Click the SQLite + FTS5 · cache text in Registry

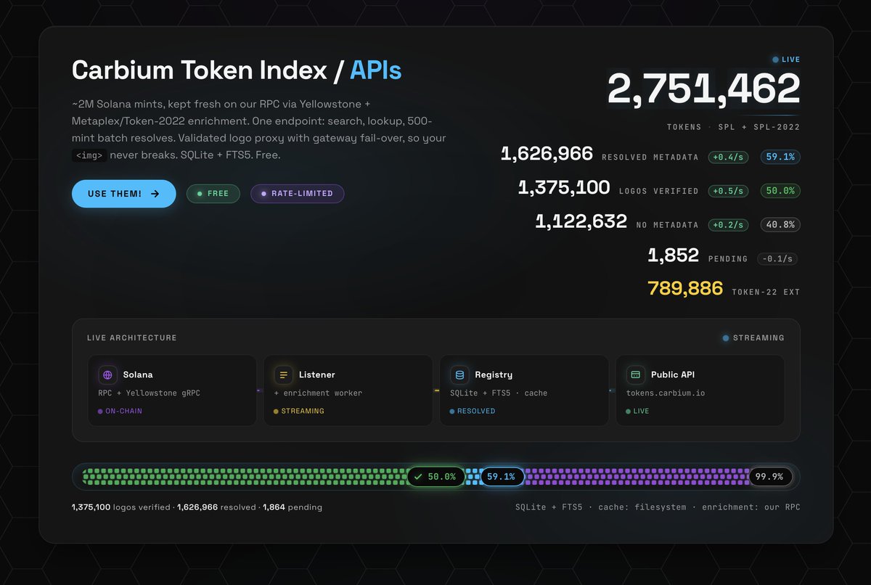pos(499,393)
